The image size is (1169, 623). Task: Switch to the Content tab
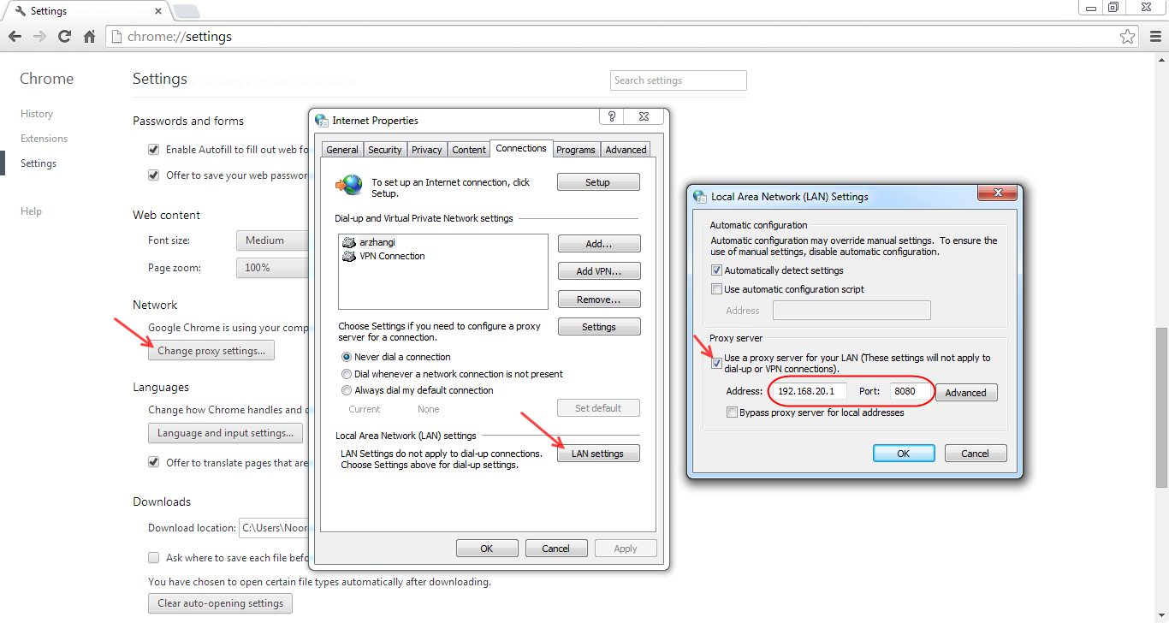pos(469,150)
